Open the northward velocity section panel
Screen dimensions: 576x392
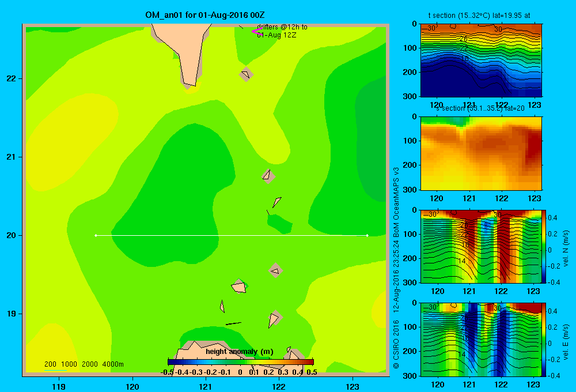point(481,246)
